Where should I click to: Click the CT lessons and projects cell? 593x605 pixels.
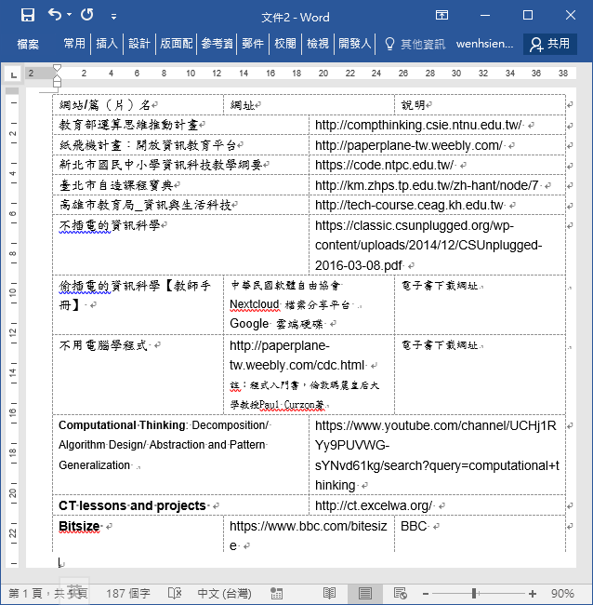pyautogui.click(x=180, y=505)
